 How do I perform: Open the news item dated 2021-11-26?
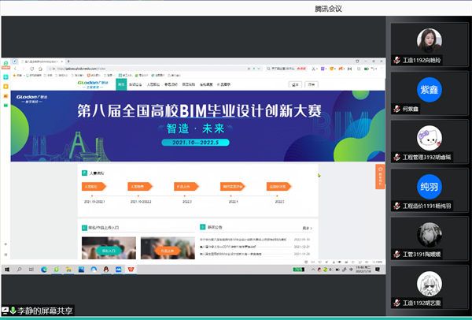click(x=255, y=254)
